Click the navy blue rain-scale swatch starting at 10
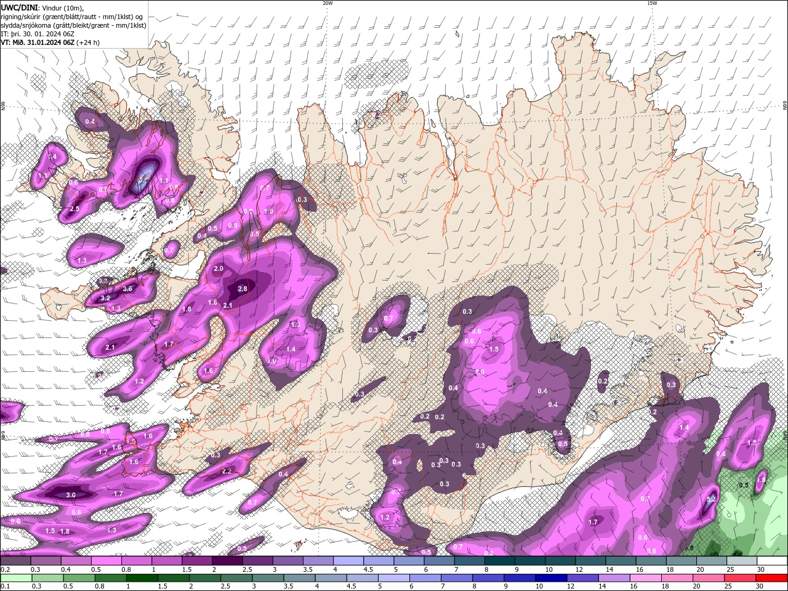The height and width of the screenshot is (591, 788). click(x=551, y=577)
